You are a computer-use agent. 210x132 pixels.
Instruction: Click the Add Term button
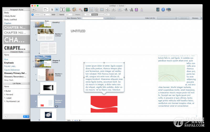110,18
